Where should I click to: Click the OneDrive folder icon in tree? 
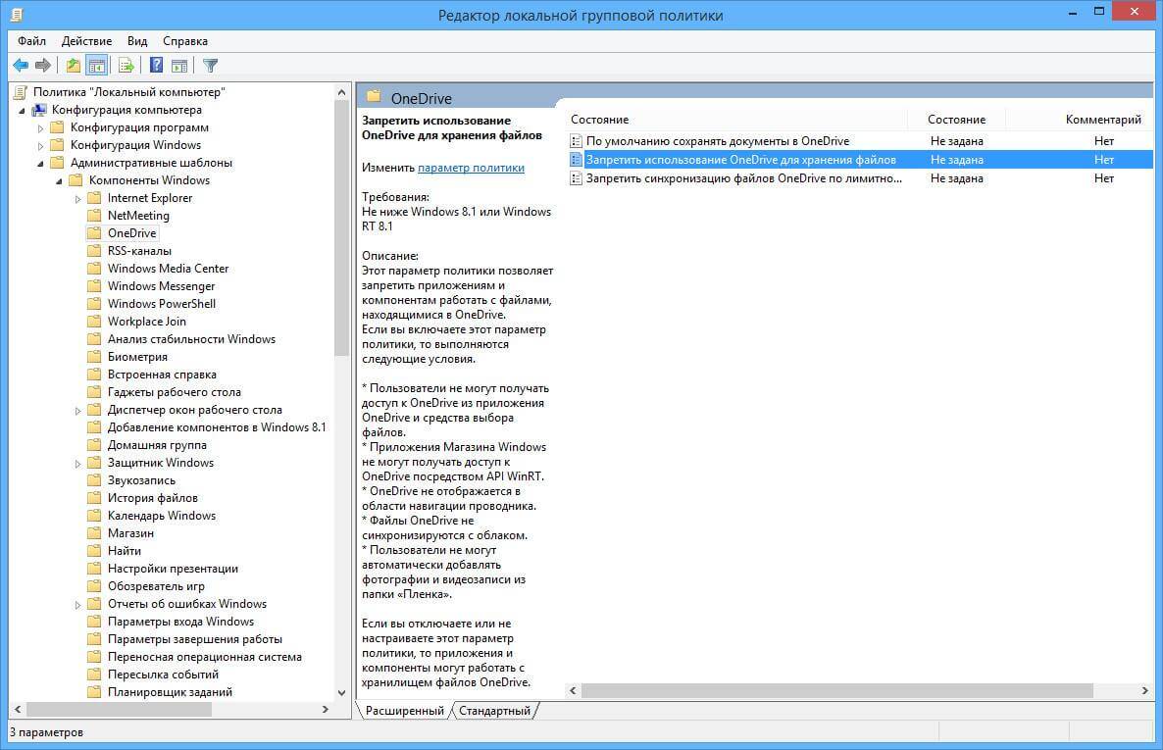point(94,233)
